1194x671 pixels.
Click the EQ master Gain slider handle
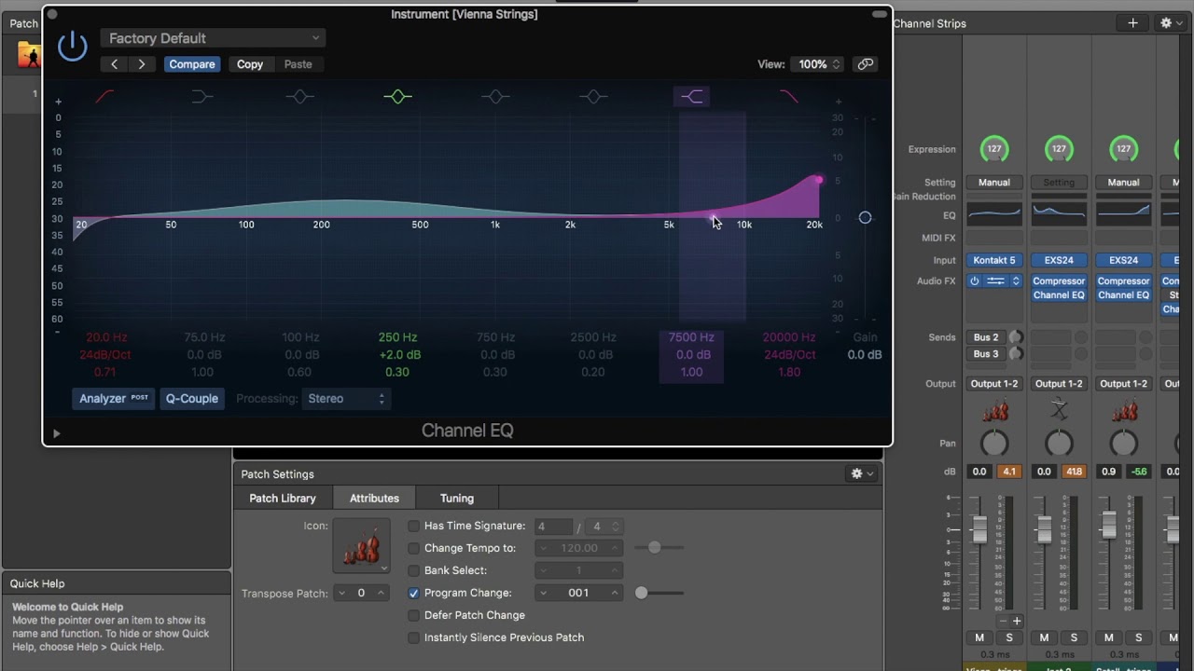(865, 217)
